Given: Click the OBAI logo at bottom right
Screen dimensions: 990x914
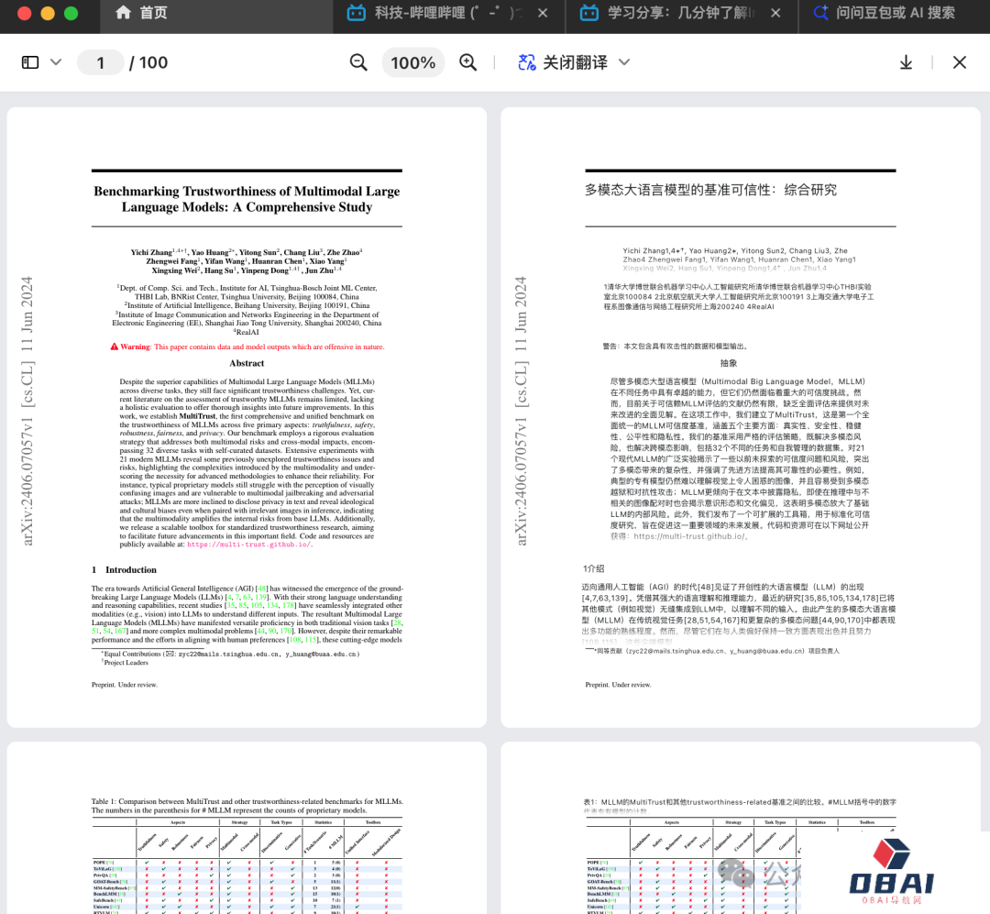Looking at the screenshot, I should (891, 871).
